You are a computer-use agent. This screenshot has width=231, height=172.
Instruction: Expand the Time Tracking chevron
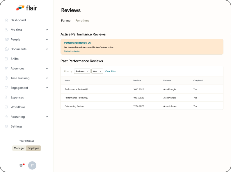coord(47,78)
